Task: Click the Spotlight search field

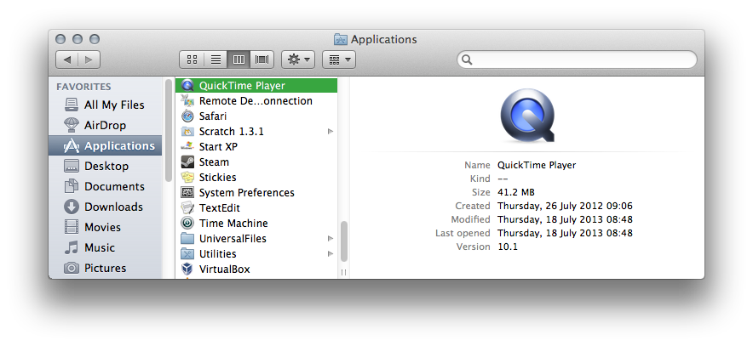Action: click(577, 60)
